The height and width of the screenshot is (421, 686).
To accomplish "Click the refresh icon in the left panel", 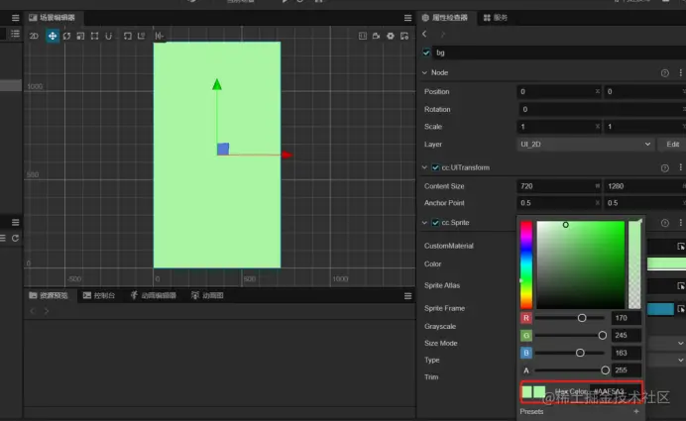I will pyautogui.click(x=15, y=239).
